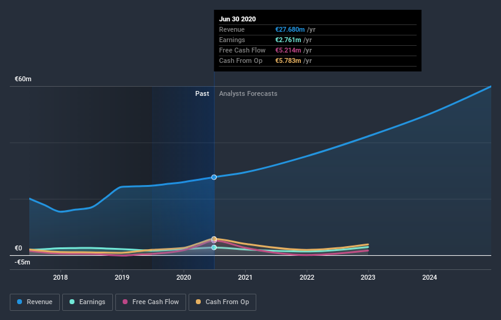The height and width of the screenshot is (320, 501).
Task: Click the blue Revenue data point marker
Action: 214,177
